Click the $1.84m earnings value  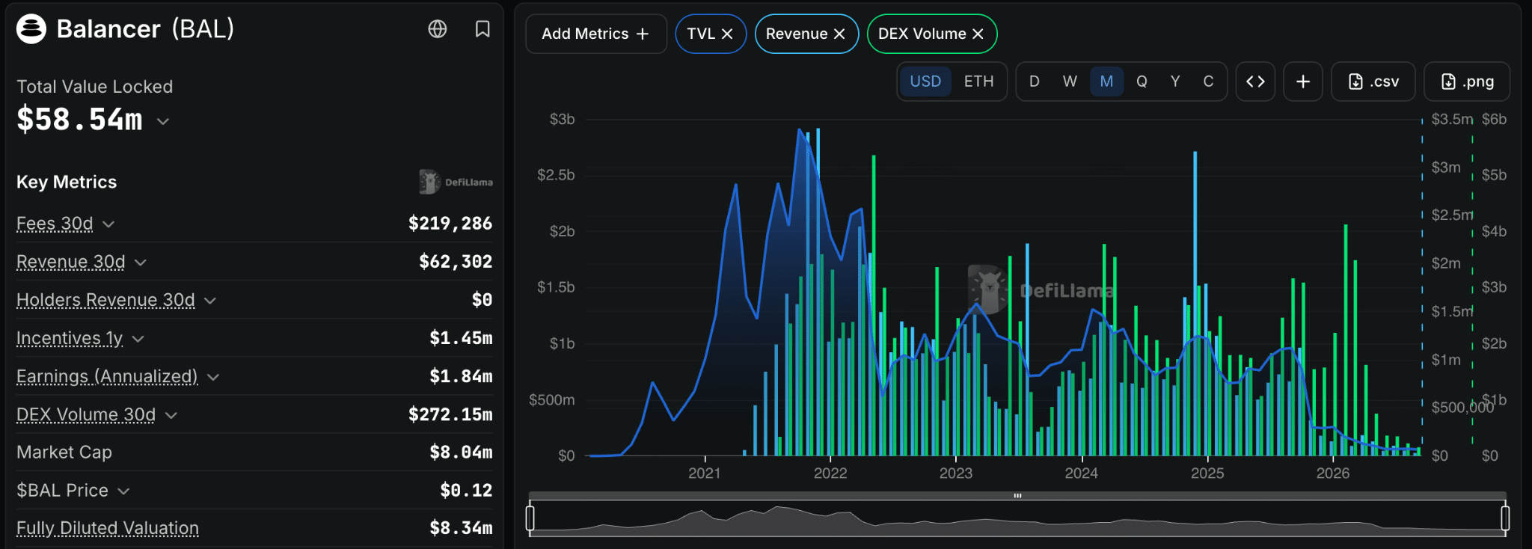pyautogui.click(x=461, y=376)
